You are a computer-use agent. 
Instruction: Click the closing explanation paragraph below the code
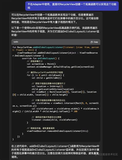(55, 152)
